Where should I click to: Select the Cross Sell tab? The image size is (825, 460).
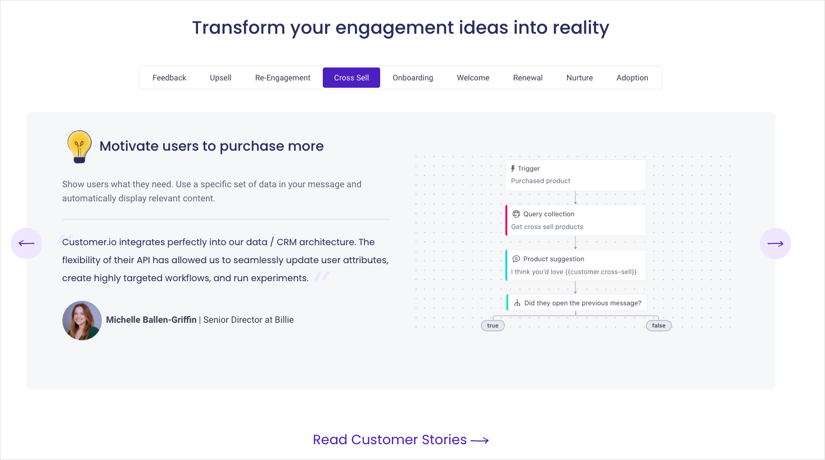pos(351,78)
